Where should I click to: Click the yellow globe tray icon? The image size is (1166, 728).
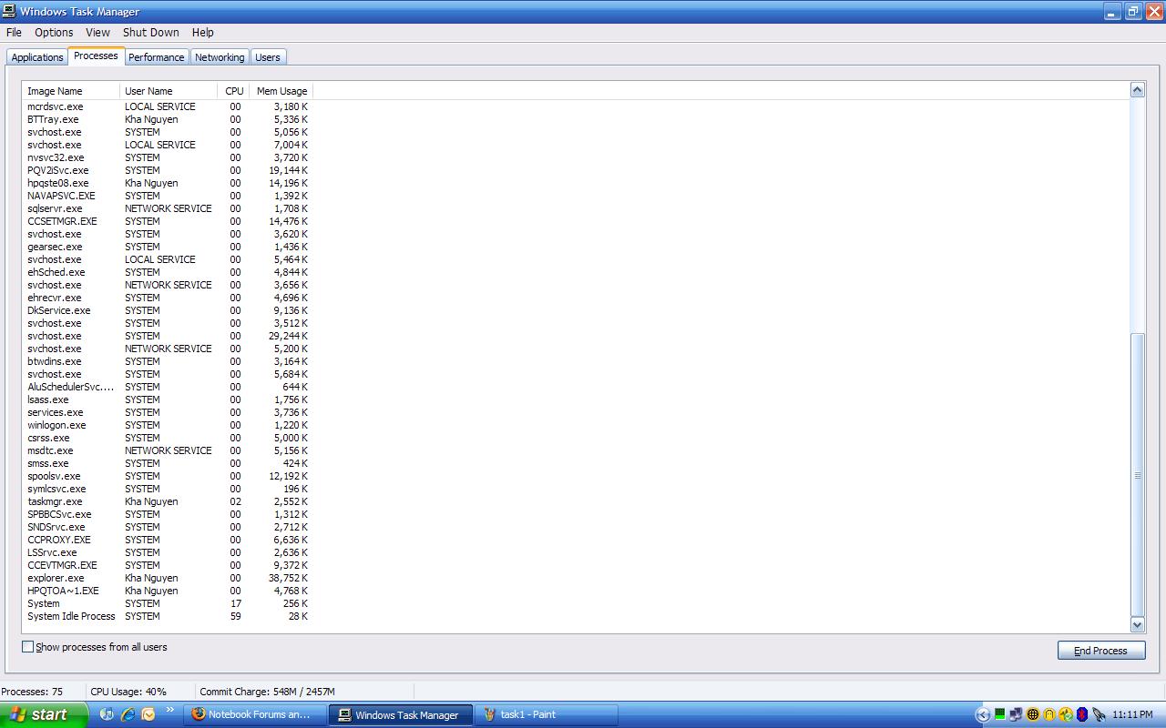(1032, 714)
